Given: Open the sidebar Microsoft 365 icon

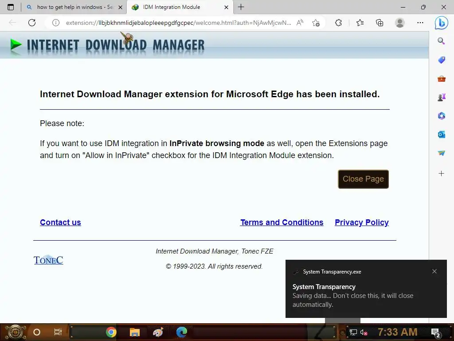Looking at the screenshot, I should 441,116.
